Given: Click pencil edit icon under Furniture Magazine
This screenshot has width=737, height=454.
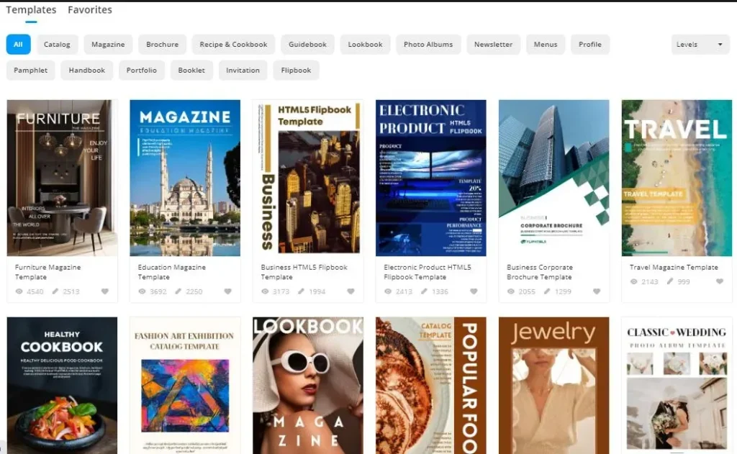Looking at the screenshot, I should click(55, 291).
